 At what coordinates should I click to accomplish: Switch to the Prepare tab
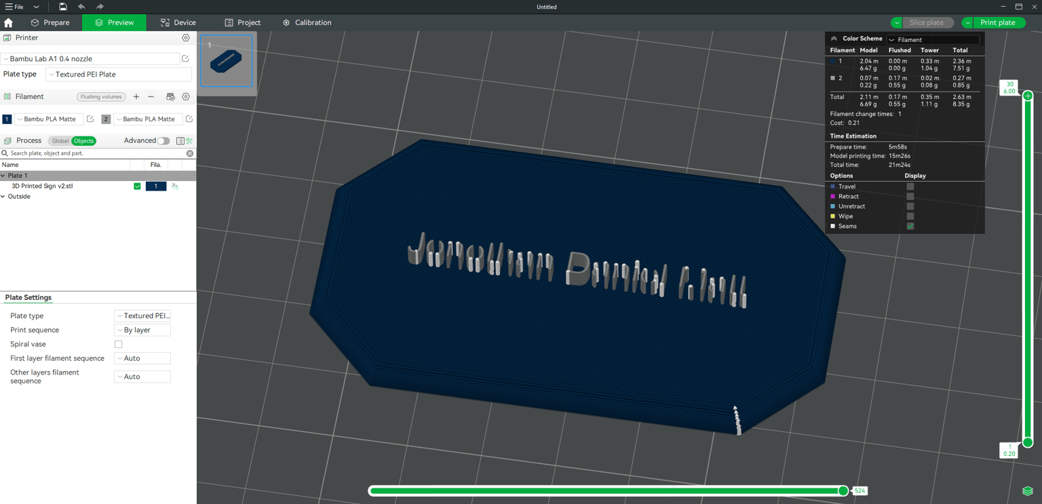tap(50, 22)
